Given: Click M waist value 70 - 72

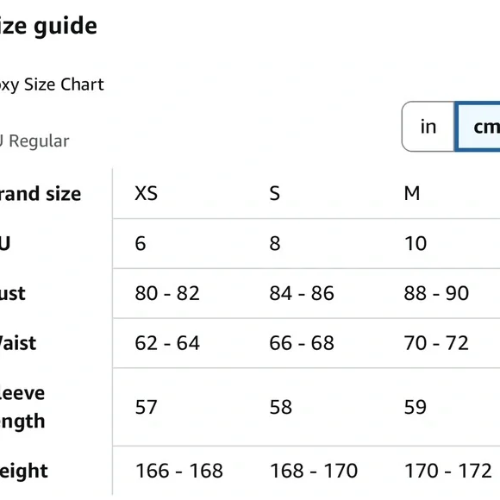Looking at the screenshot, I should click(x=436, y=343).
